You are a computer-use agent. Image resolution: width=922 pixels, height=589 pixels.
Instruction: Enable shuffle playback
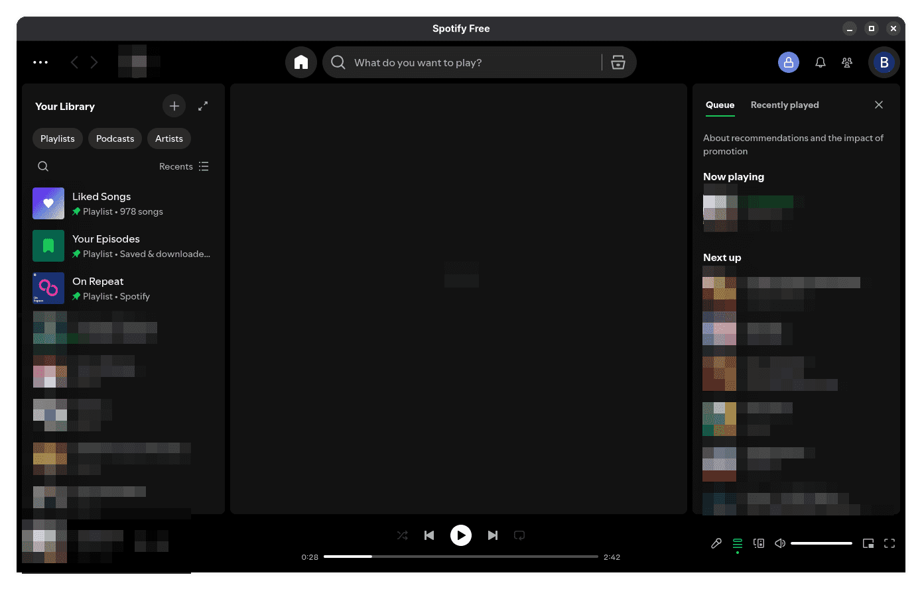[402, 535]
